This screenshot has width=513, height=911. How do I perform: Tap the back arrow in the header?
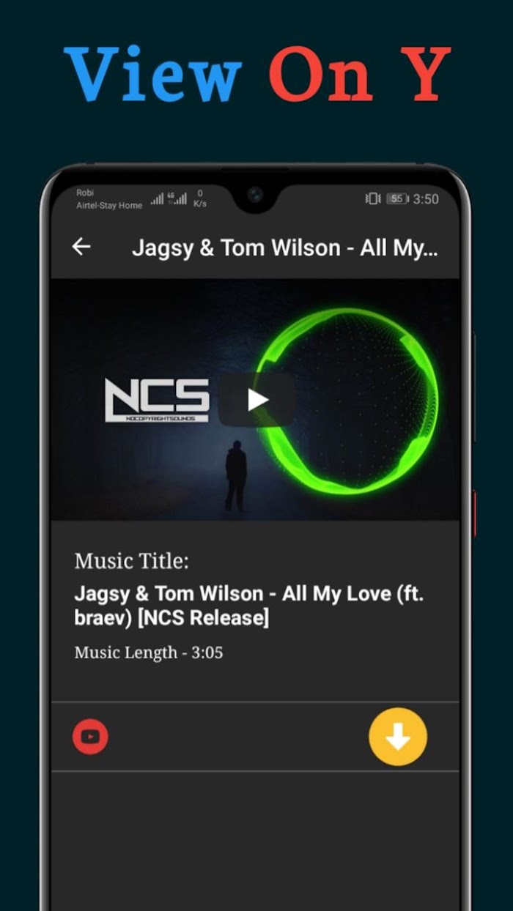(x=81, y=247)
